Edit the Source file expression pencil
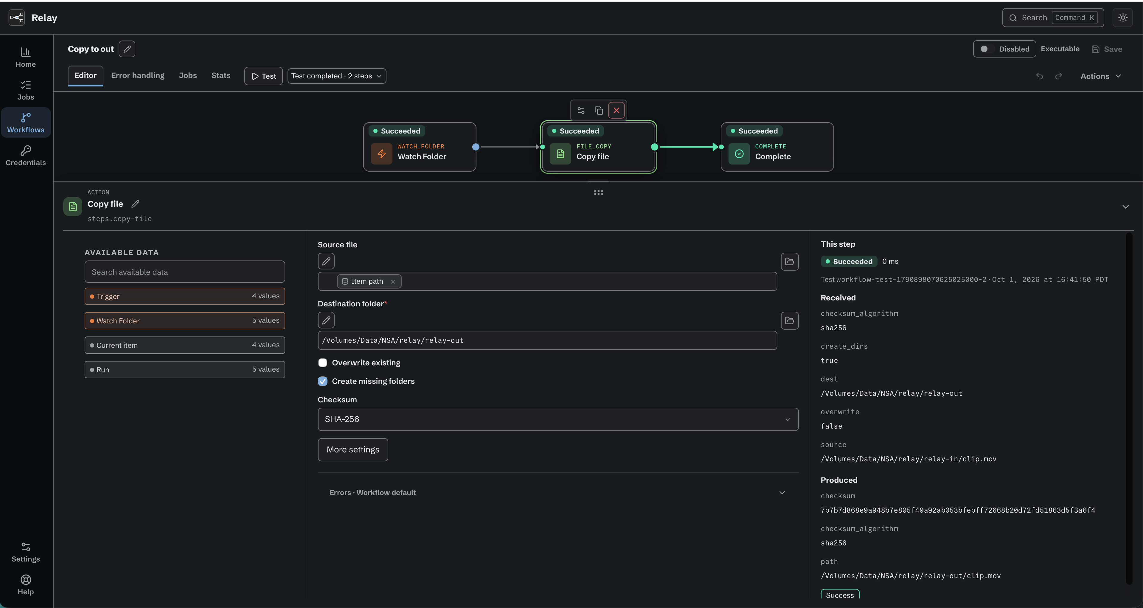The width and height of the screenshot is (1143, 608). pos(326,261)
